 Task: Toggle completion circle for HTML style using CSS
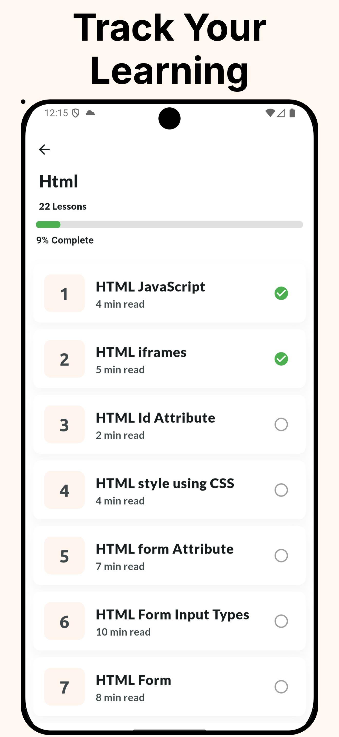281,490
